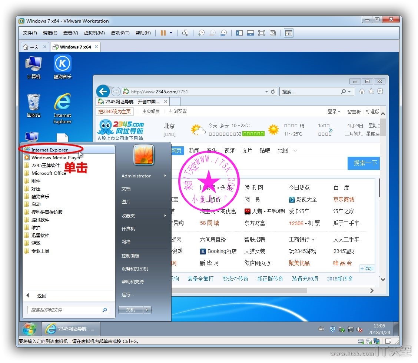Expand the power options dropdown beside pause

(171, 33)
